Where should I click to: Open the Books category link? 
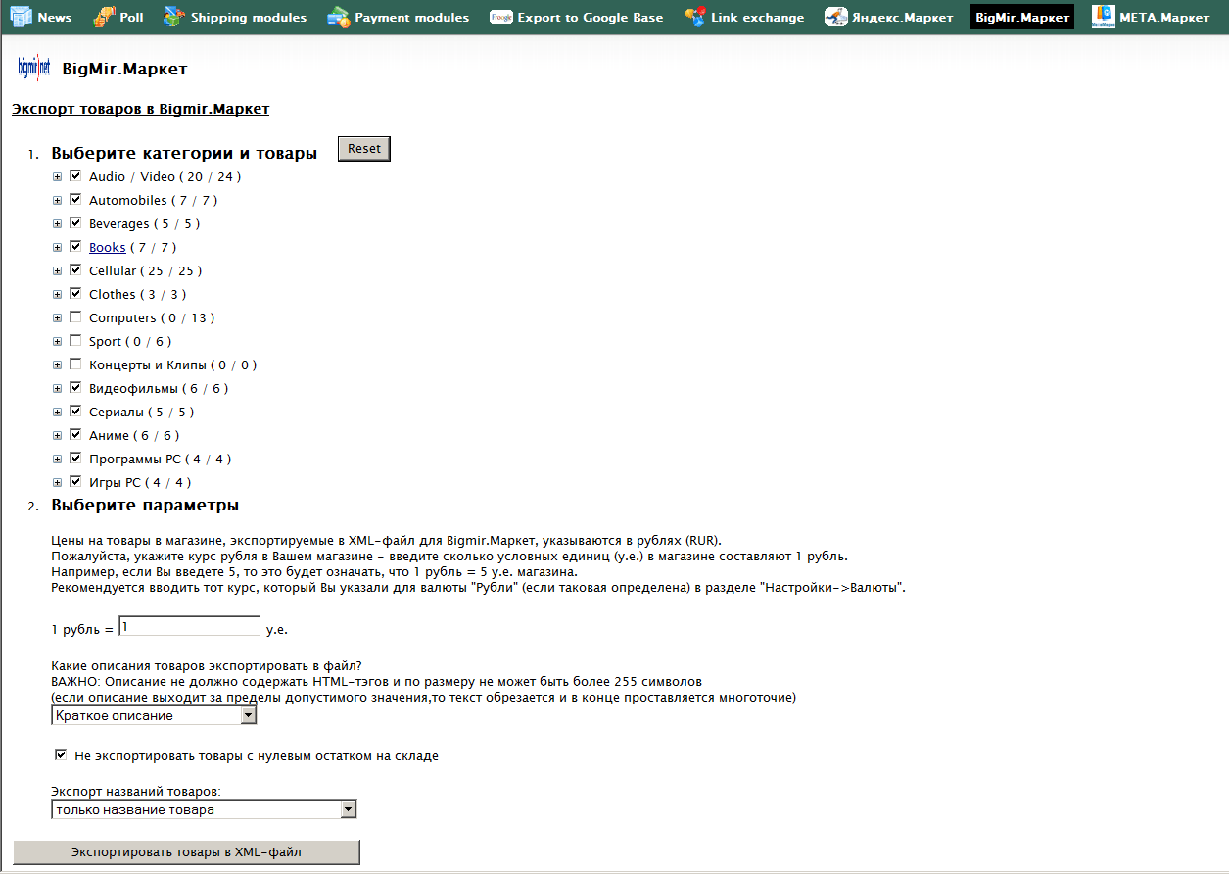(108, 248)
